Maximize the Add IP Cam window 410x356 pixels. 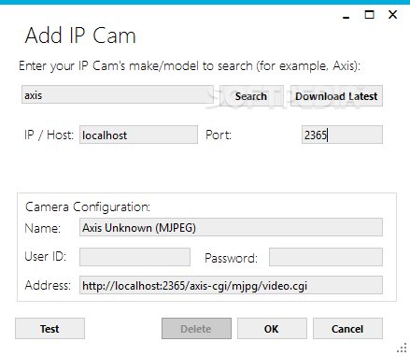click(369, 14)
